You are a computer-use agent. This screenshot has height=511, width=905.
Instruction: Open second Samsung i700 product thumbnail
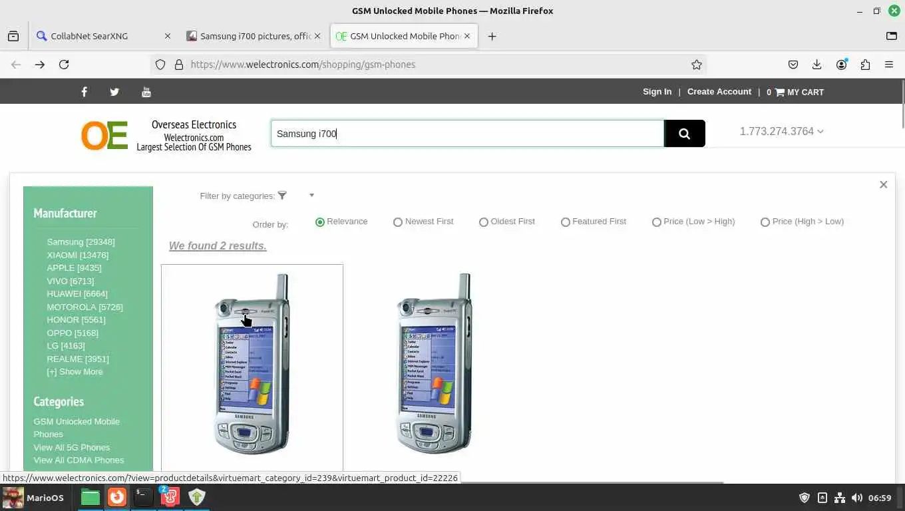click(x=434, y=364)
